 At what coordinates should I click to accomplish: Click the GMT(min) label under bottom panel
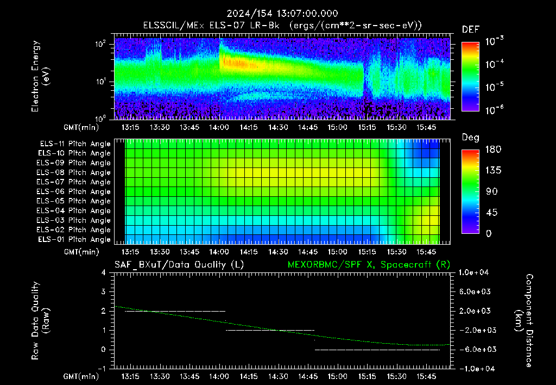click(81, 376)
